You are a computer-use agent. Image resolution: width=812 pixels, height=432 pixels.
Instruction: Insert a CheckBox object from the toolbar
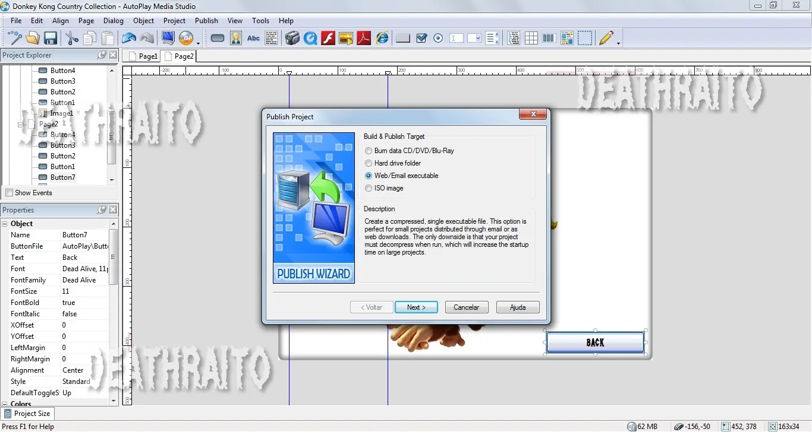click(x=421, y=39)
